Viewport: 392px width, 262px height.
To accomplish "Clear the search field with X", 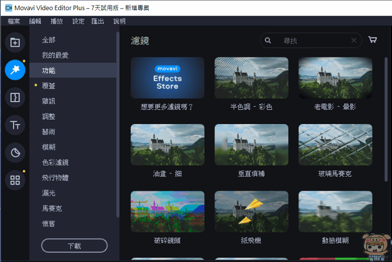I will 354,40.
